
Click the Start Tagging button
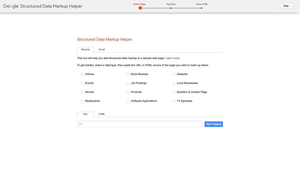[213, 124]
